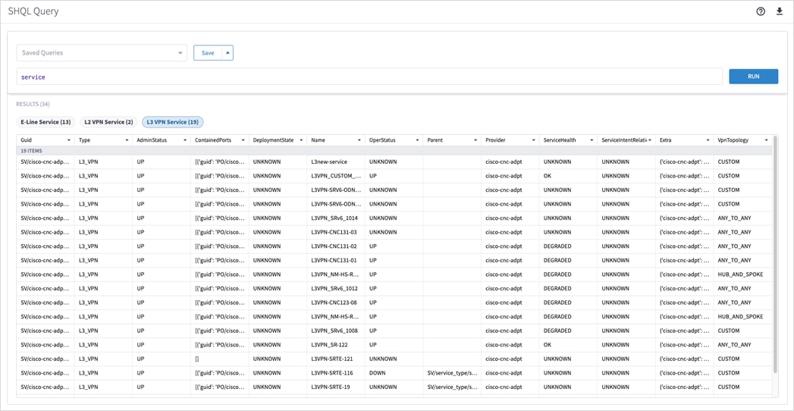
Task: Click DEGRADED health in L3VPN-CNC131-02 row
Action: [557, 246]
